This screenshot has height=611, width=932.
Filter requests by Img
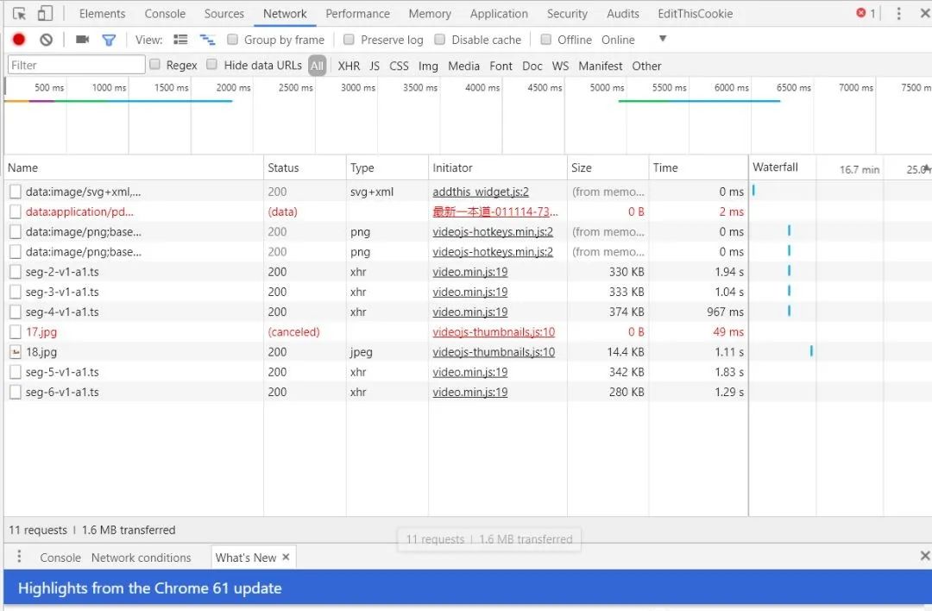tap(428, 66)
